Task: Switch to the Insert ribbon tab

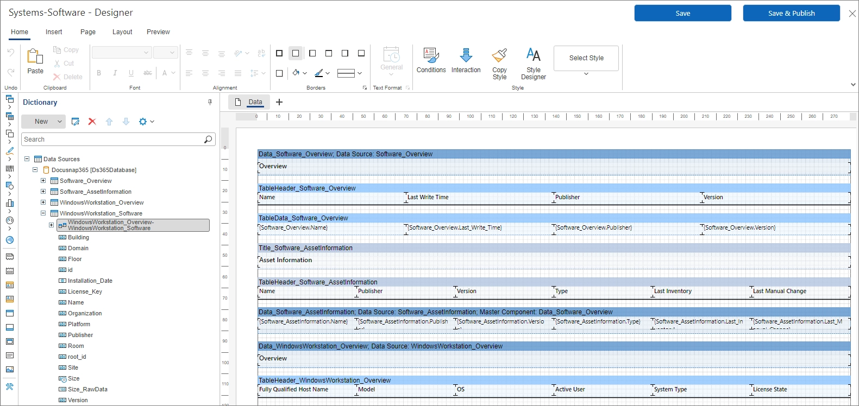Action: click(x=54, y=32)
